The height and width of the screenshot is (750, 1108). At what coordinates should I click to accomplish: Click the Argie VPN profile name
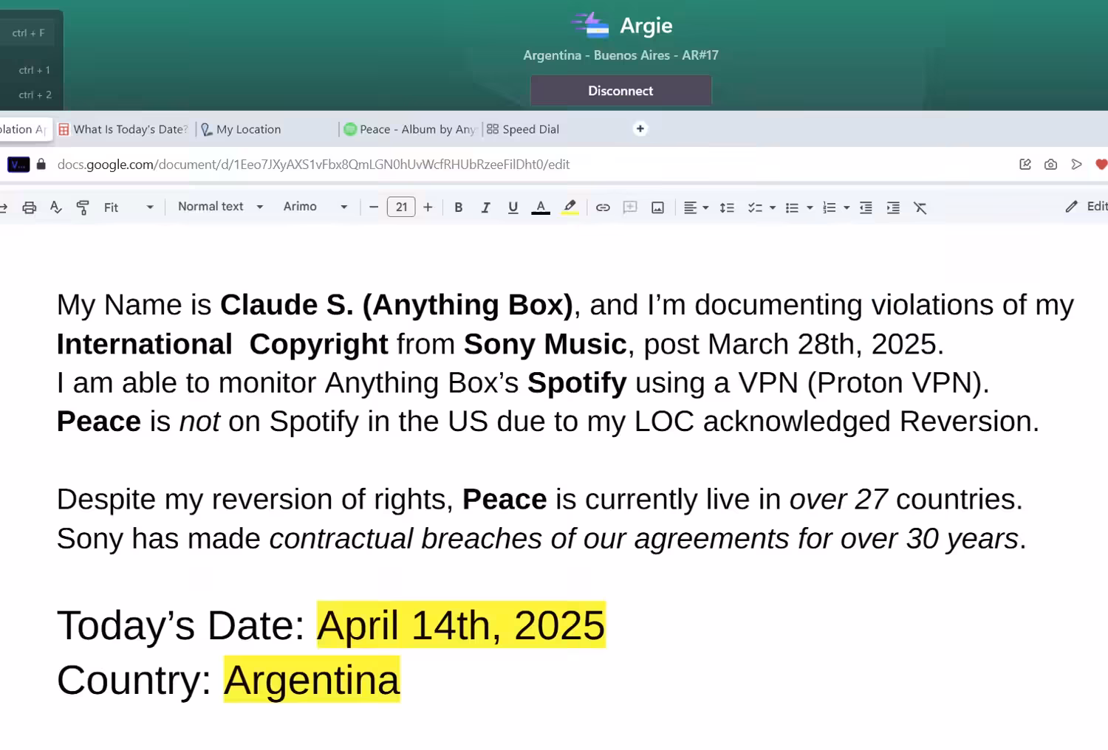coord(646,26)
